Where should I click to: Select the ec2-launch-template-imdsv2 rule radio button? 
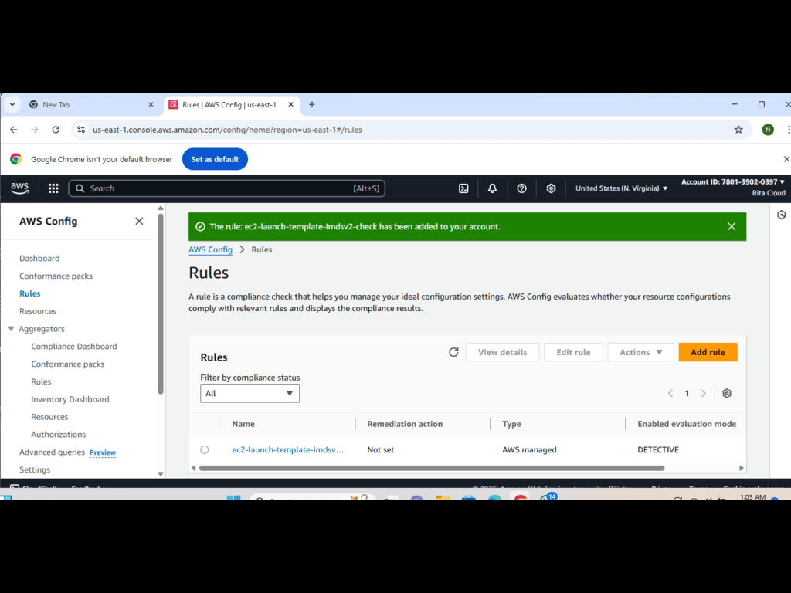[204, 450]
